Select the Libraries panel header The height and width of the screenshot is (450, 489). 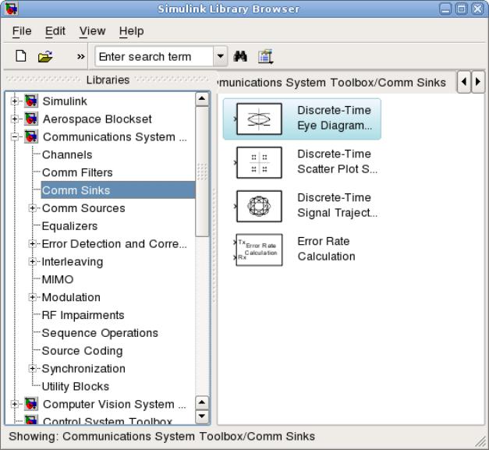(x=108, y=80)
